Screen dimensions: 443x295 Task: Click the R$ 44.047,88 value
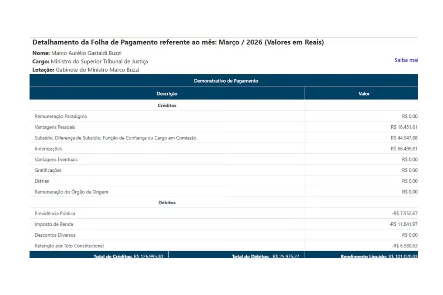point(404,138)
